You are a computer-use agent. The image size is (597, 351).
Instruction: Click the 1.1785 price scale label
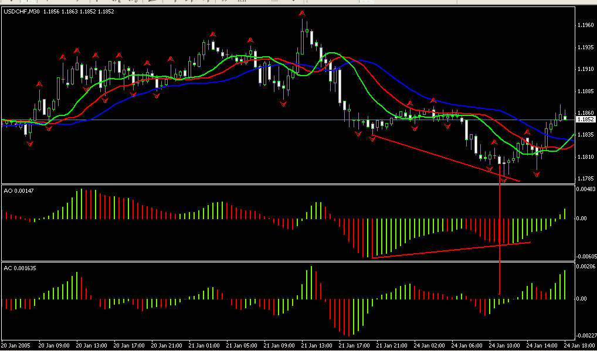(585, 179)
